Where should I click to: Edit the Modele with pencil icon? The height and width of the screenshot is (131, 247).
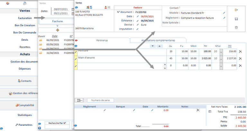pyautogui.click(x=224, y=13)
